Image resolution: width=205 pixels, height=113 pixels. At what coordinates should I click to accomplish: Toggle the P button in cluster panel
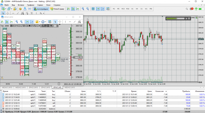(x=32, y=26)
